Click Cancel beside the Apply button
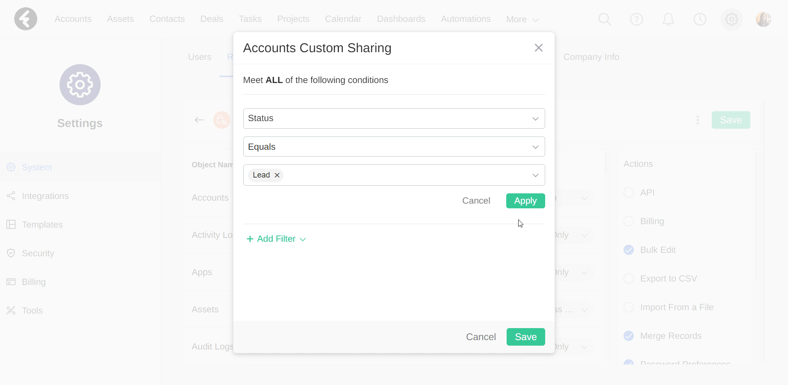 coord(476,201)
